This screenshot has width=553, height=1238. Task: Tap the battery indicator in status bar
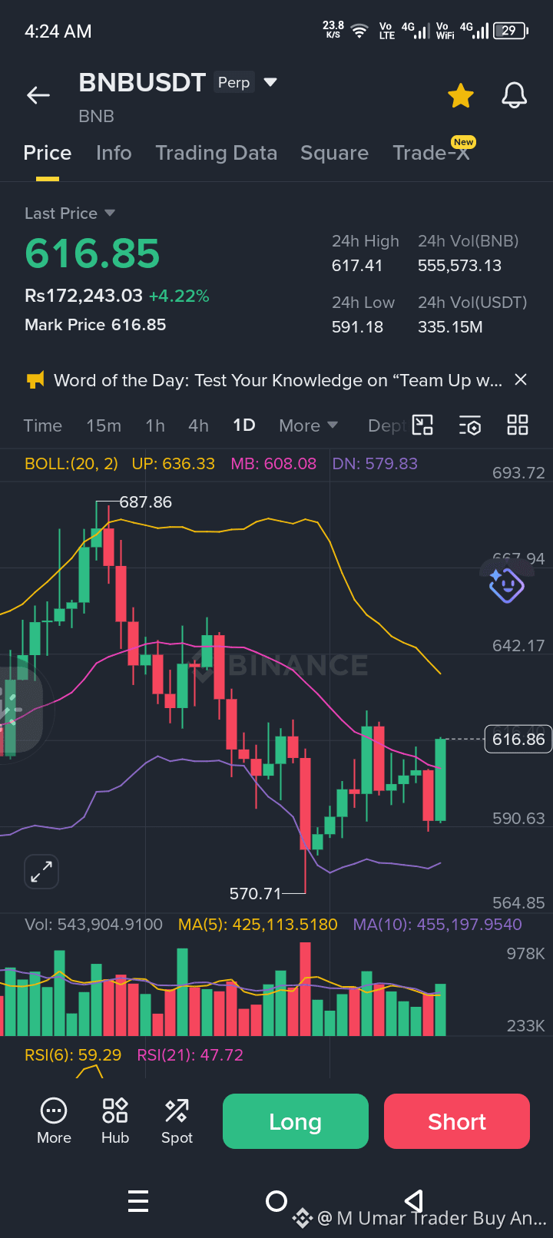[511, 31]
